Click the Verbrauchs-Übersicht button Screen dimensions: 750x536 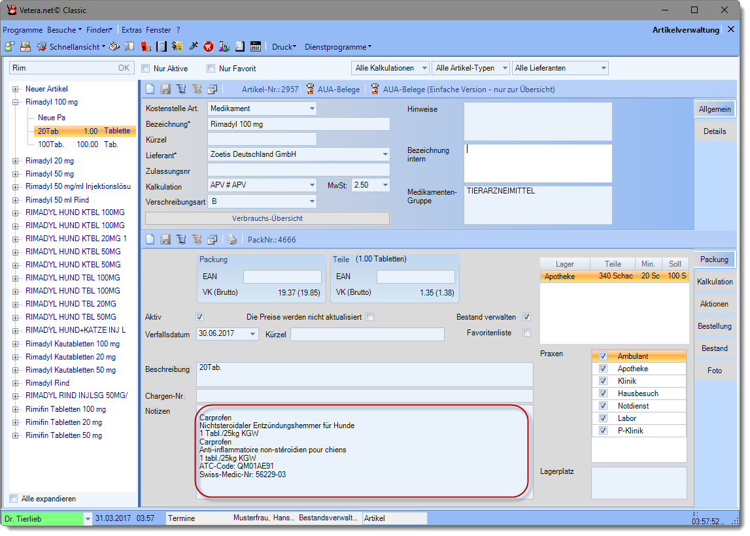267,218
